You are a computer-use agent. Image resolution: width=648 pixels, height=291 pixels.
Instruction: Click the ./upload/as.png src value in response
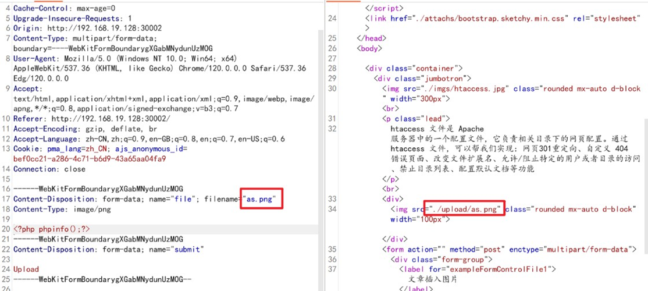click(465, 209)
